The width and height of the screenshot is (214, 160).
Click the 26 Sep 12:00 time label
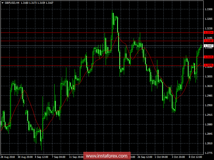(145, 157)
